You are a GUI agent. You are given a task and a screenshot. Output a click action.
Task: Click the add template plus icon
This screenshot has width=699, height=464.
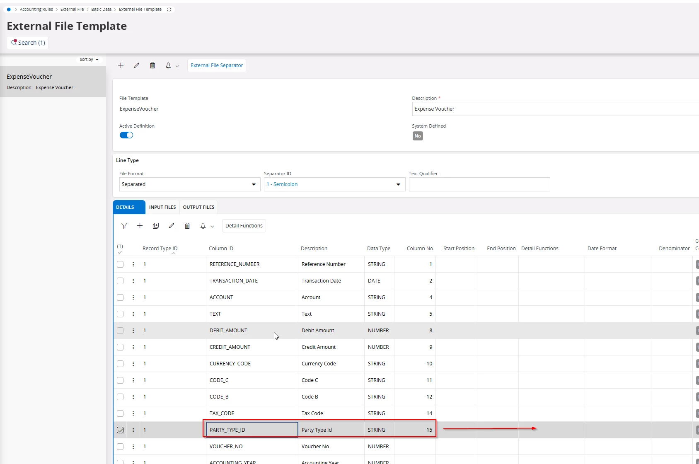(x=121, y=65)
